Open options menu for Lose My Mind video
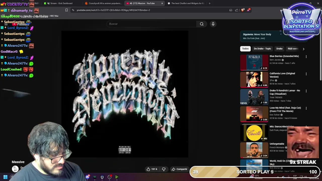The height and width of the screenshot is (181, 322). (306, 108)
